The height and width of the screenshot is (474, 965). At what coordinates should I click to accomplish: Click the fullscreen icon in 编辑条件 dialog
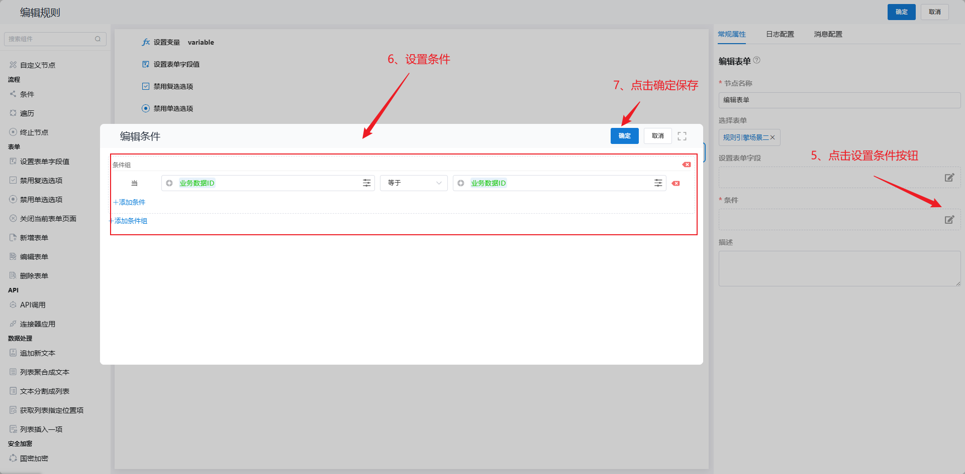click(x=682, y=136)
